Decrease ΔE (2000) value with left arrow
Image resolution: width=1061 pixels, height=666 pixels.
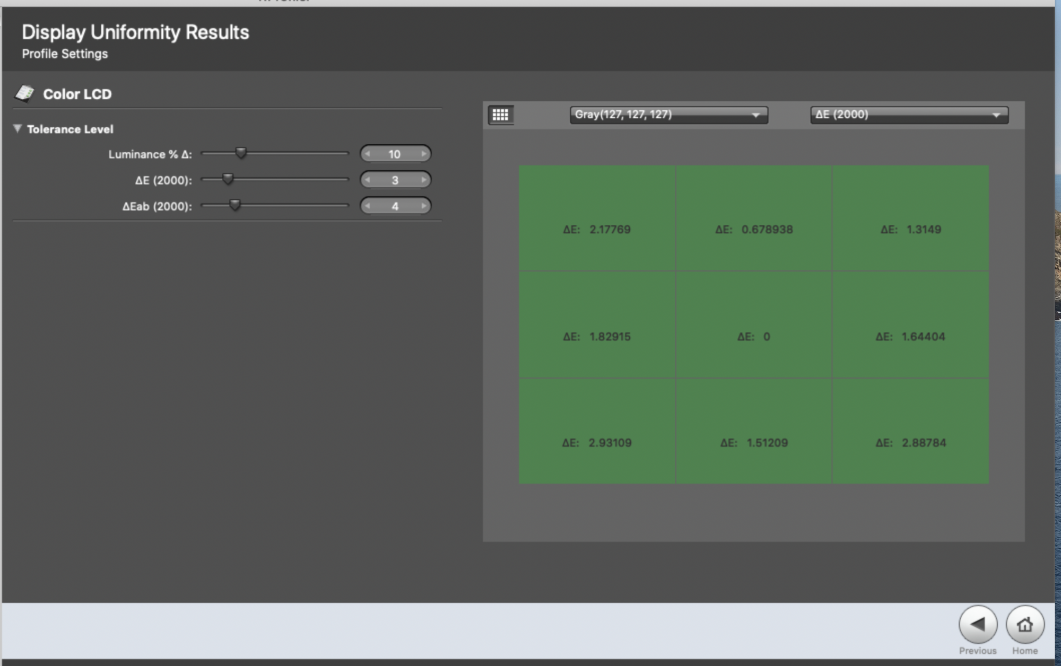tap(368, 180)
